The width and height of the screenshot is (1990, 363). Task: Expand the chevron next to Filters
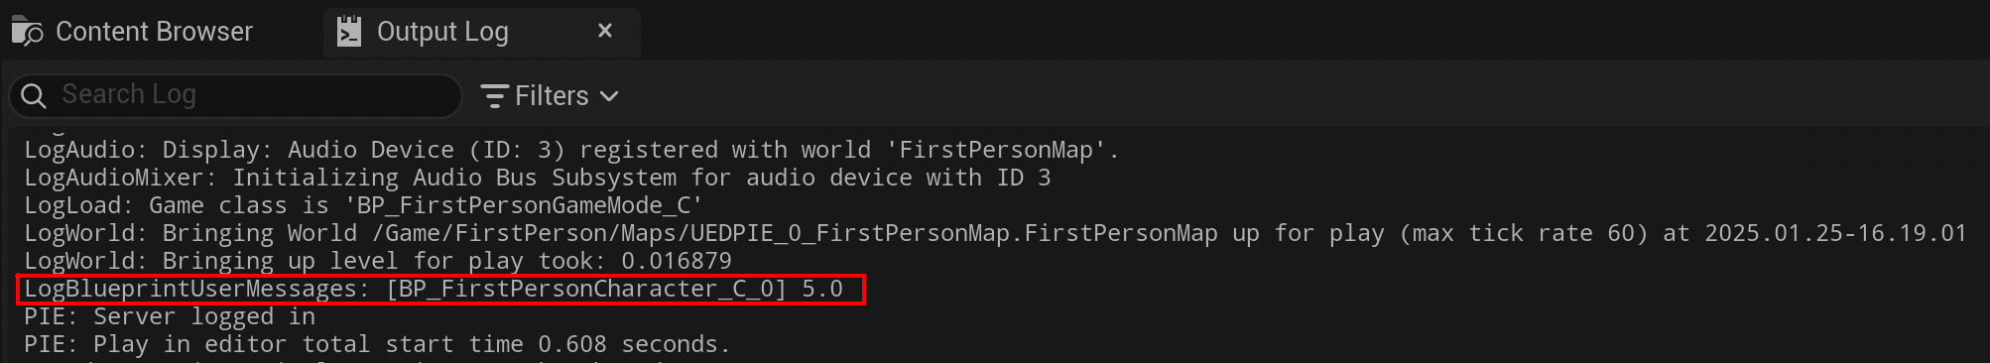[x=609, y=96]
